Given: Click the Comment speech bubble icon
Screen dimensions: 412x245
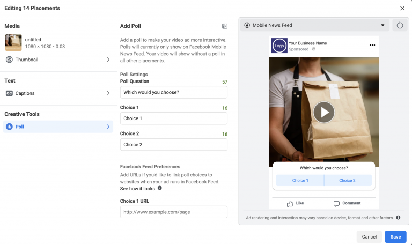Looking at the screenshot, I should [336, 203].
